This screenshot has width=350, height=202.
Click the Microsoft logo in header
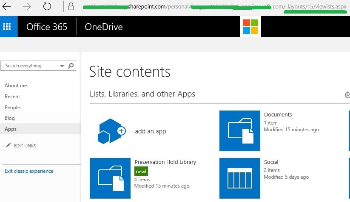coord(250,27)
